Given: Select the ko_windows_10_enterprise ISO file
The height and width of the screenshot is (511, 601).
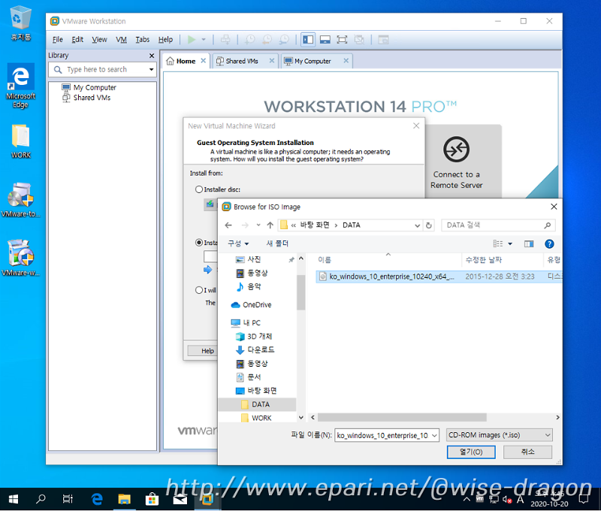Looking at the screenshot, I should point(439,277).
